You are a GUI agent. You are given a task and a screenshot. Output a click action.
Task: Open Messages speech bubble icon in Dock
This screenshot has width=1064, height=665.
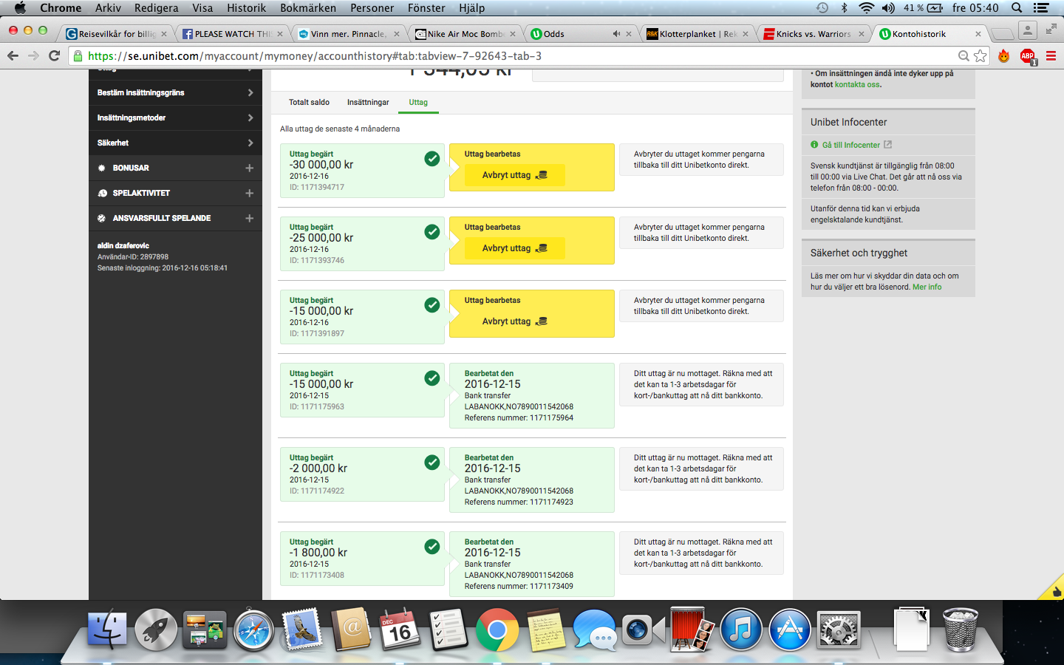click(595, 630)
